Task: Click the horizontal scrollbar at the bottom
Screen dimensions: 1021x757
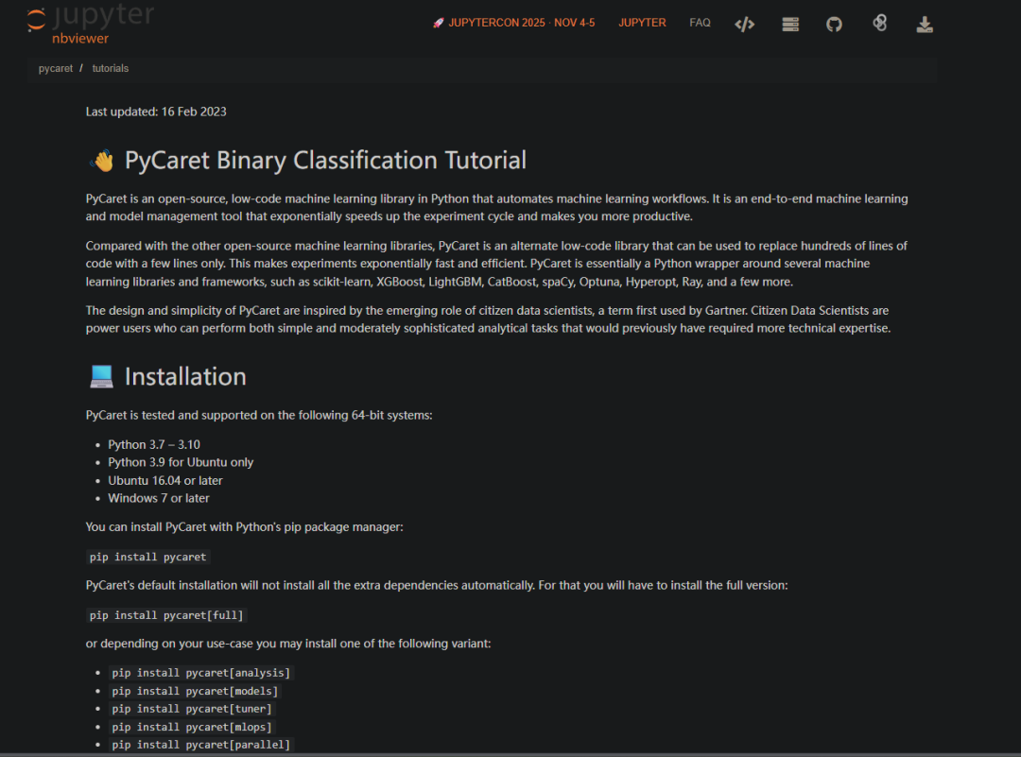Action: point(510,753)
